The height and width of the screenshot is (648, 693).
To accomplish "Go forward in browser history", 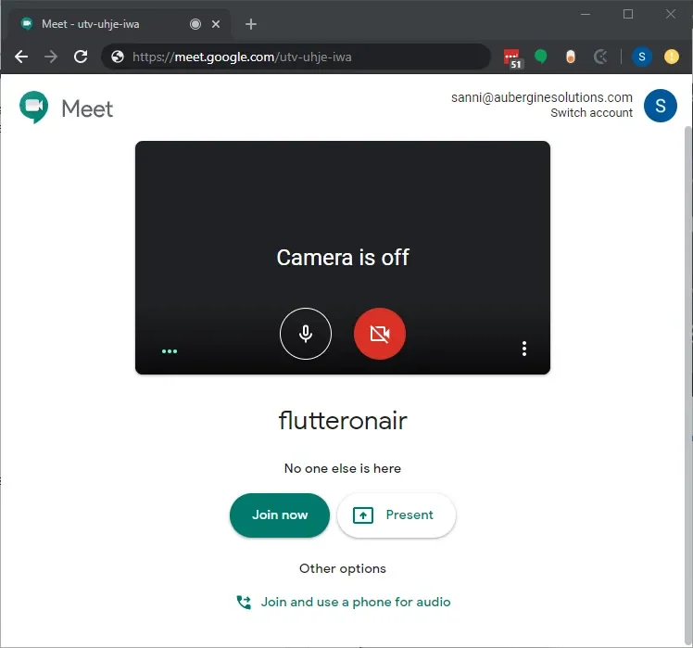I will coord(51,57).
